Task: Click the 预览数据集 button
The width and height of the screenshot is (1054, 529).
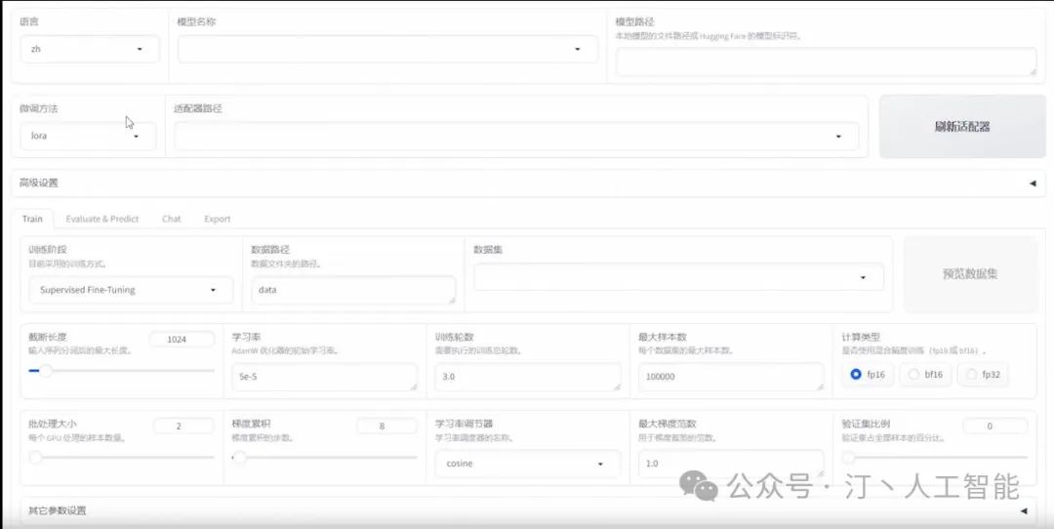Action: point(970,274)
